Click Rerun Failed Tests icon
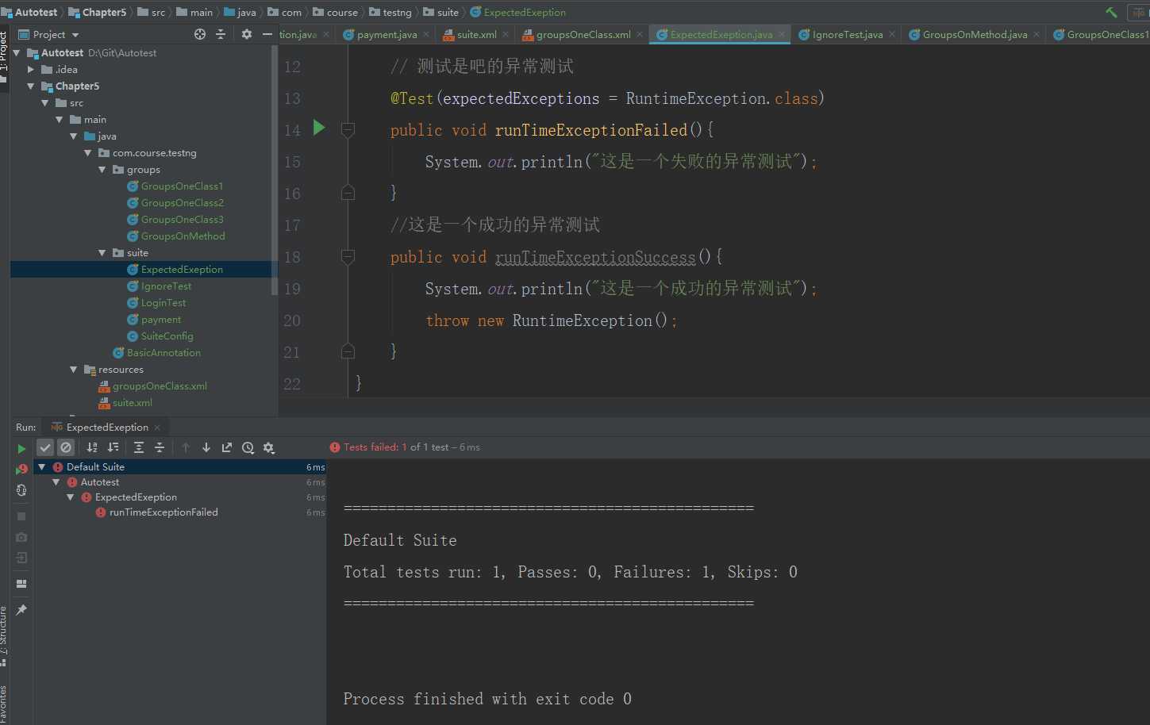Screen dimensions: 1150x725 coord(21,469)
